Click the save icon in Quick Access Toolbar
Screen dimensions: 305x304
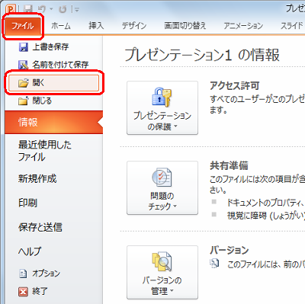coord(27,9)
